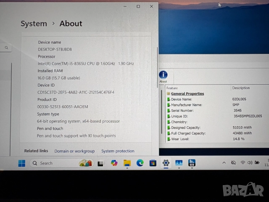
Task: Switch to the battery info app in the taskbar
Action: 192,162
